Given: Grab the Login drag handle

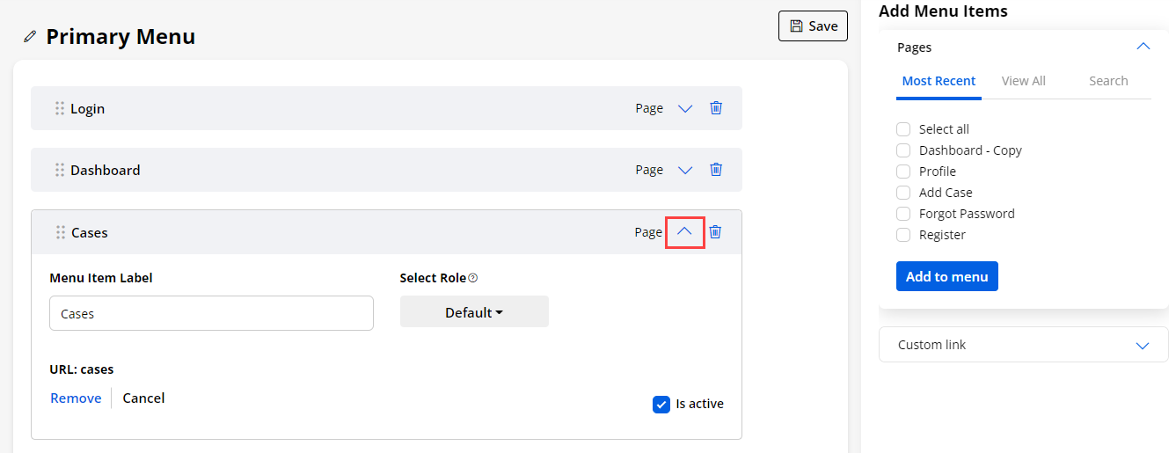Looking at the screenshot, I should [60, 108].
